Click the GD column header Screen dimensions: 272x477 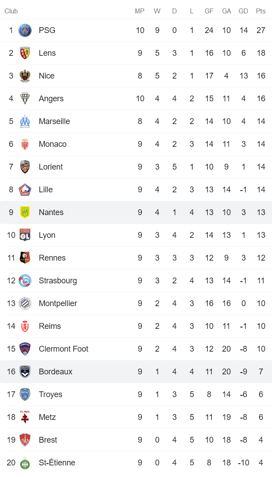point(243,11)
